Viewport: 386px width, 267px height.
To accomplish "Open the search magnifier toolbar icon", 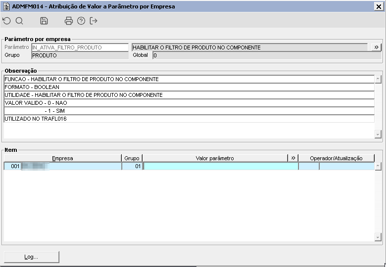I will click(19, 21).
